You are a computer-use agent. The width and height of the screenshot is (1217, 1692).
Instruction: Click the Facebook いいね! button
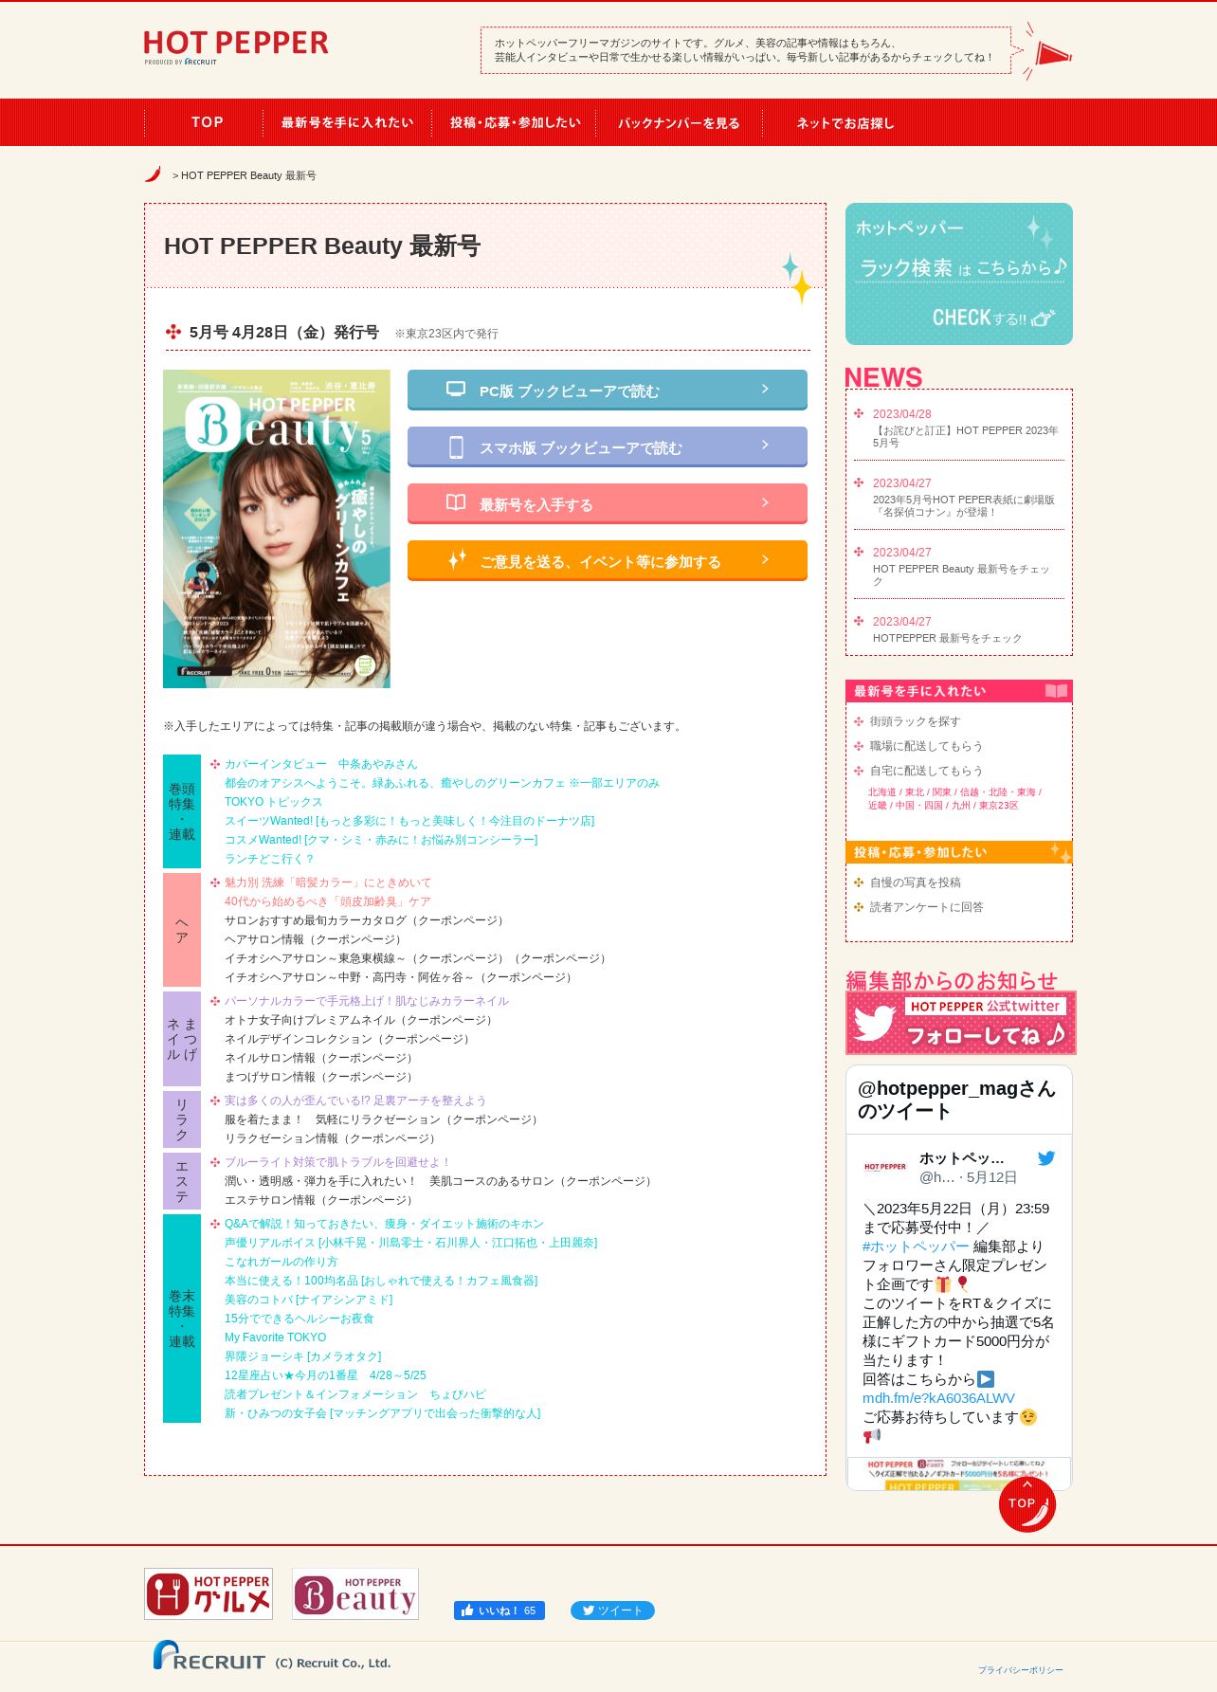[x=500, y=1610]
